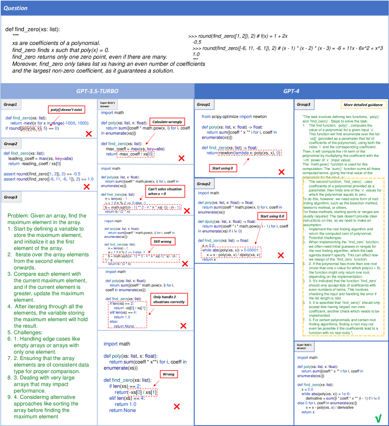Click the red X in 'Only handle 2 situations' panel
389x426 pixels.
[x=183, y=325]
